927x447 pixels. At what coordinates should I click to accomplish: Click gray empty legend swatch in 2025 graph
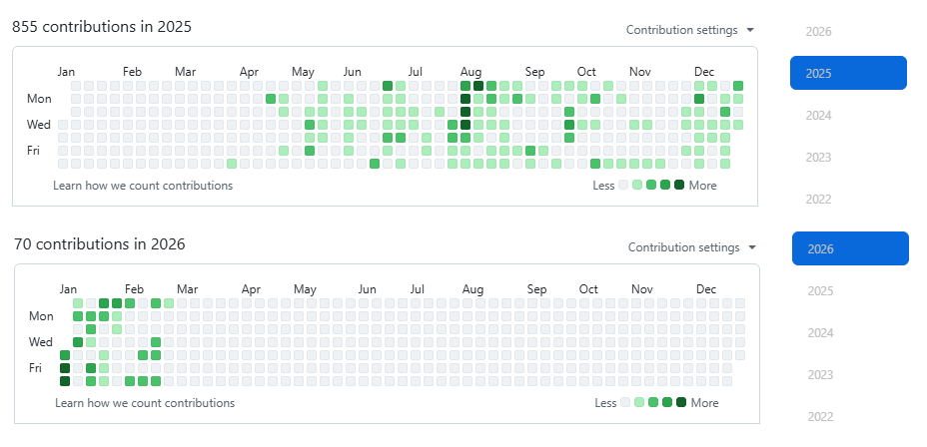click(623, 185)
